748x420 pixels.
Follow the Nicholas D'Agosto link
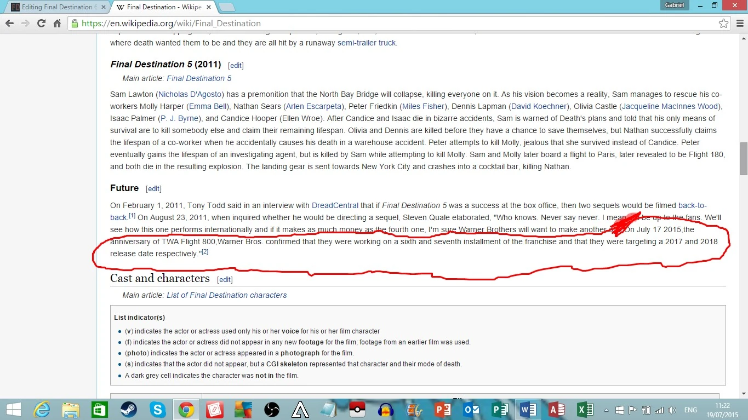(190, 94)
